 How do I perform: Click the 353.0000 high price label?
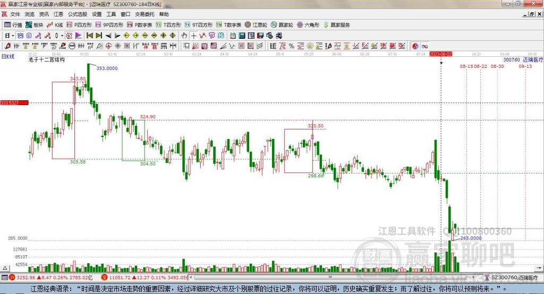(107, 68)
